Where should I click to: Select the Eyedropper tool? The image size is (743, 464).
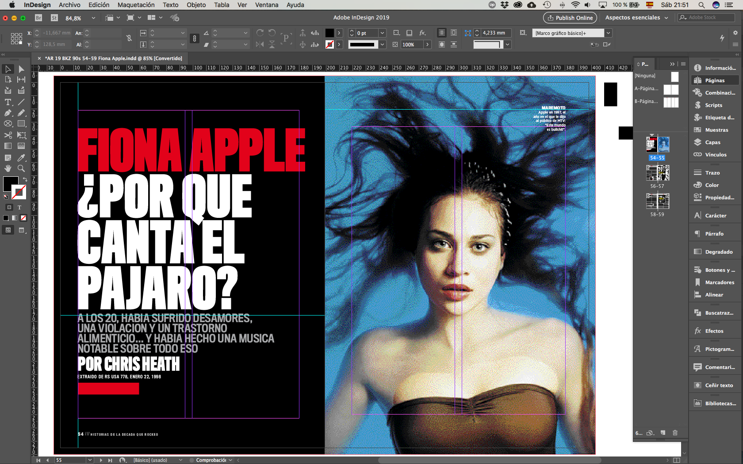pyautogui.click(x=21, y=157)
